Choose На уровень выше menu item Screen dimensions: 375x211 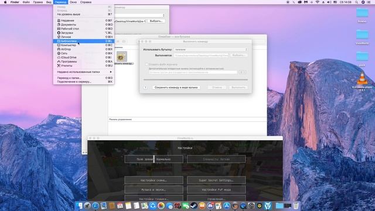pos(84,14)
